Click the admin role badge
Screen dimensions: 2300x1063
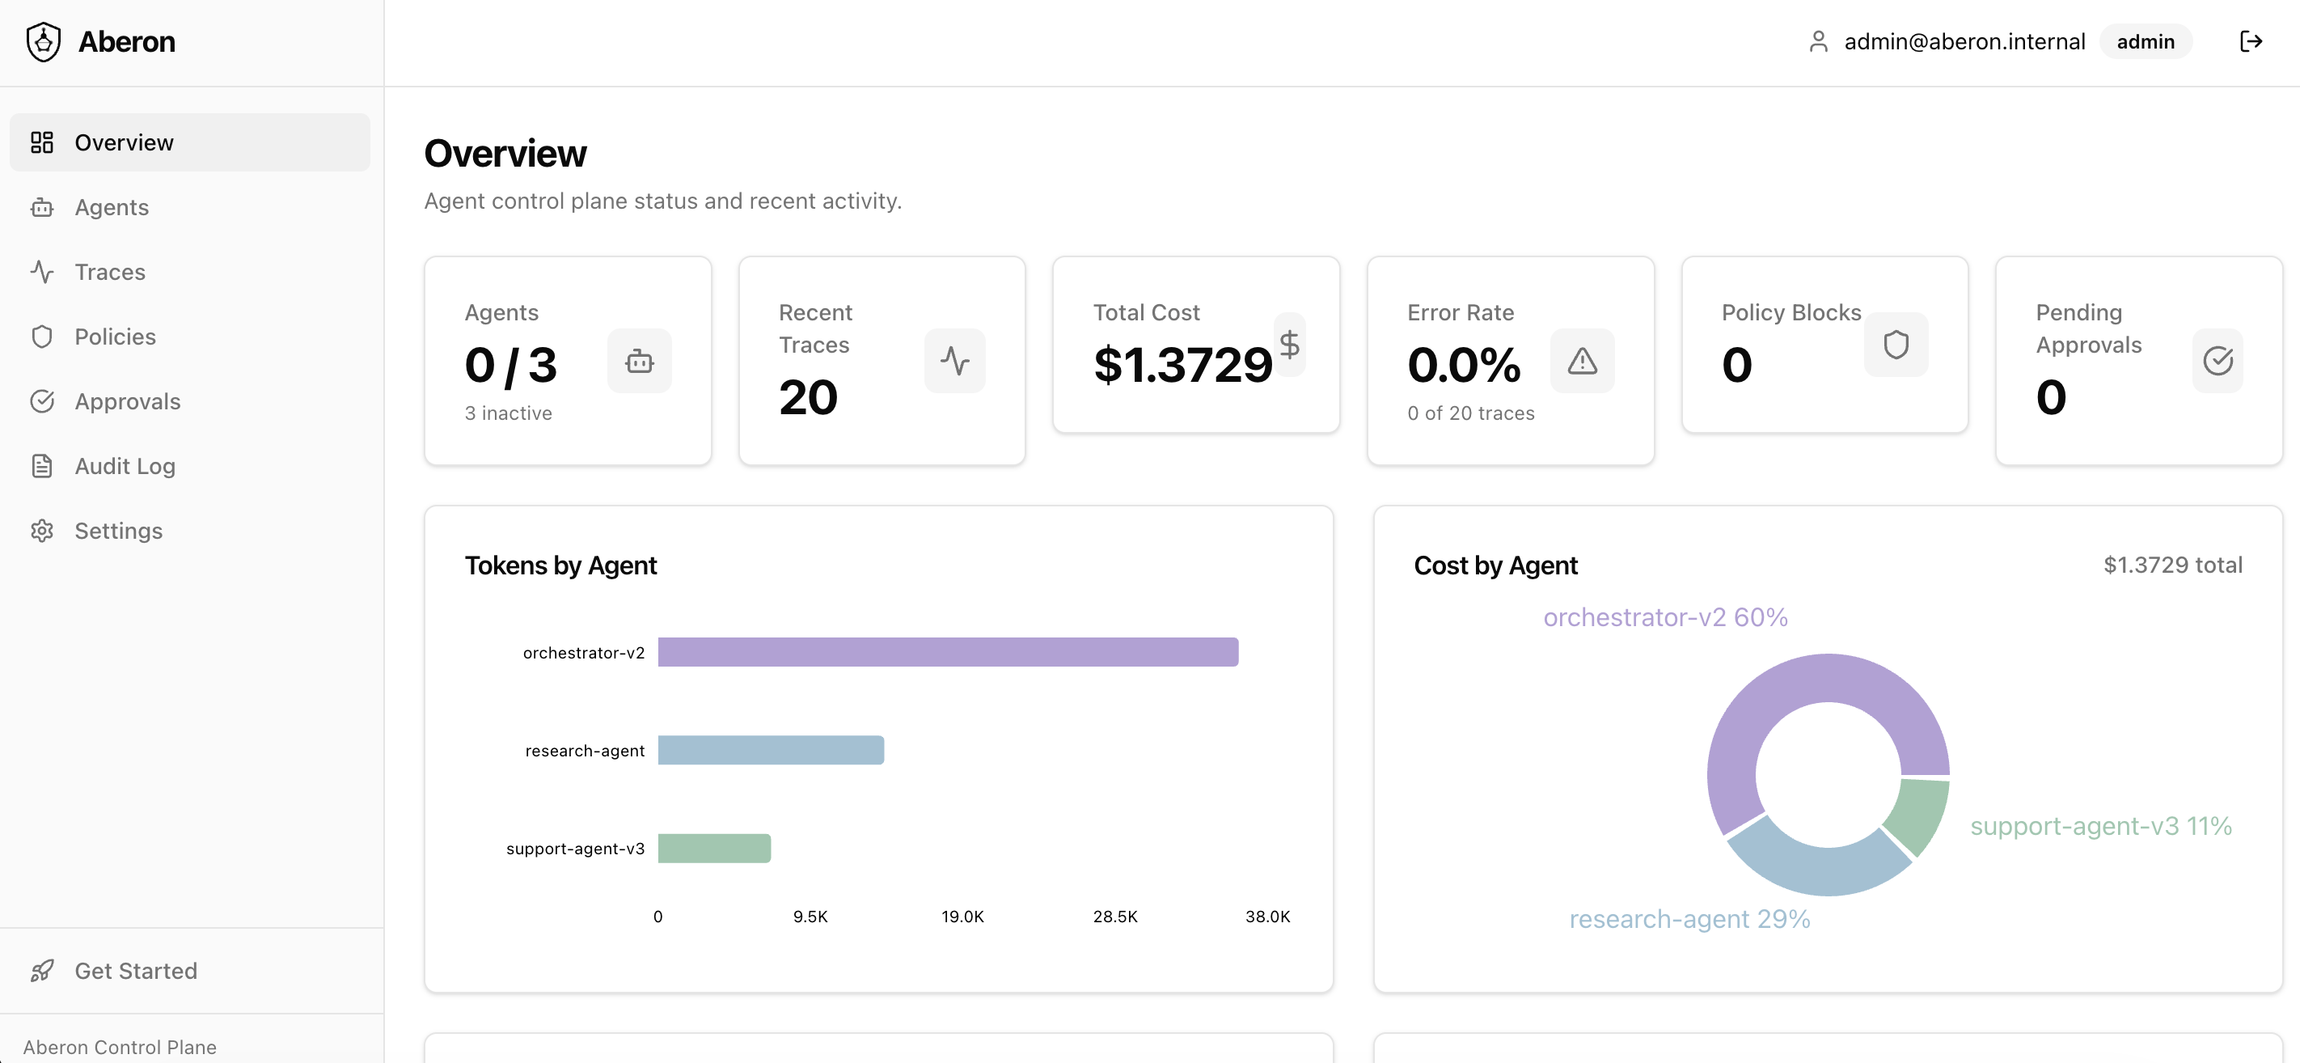[2146, 41]
